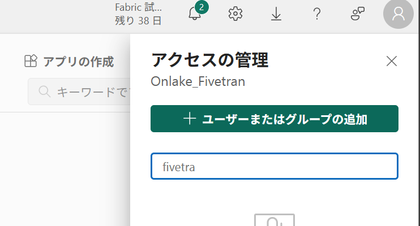420x226 pixels.
Task: Click the plus icon on the add button
Action: pyautogui.click(x=190, y=119)
